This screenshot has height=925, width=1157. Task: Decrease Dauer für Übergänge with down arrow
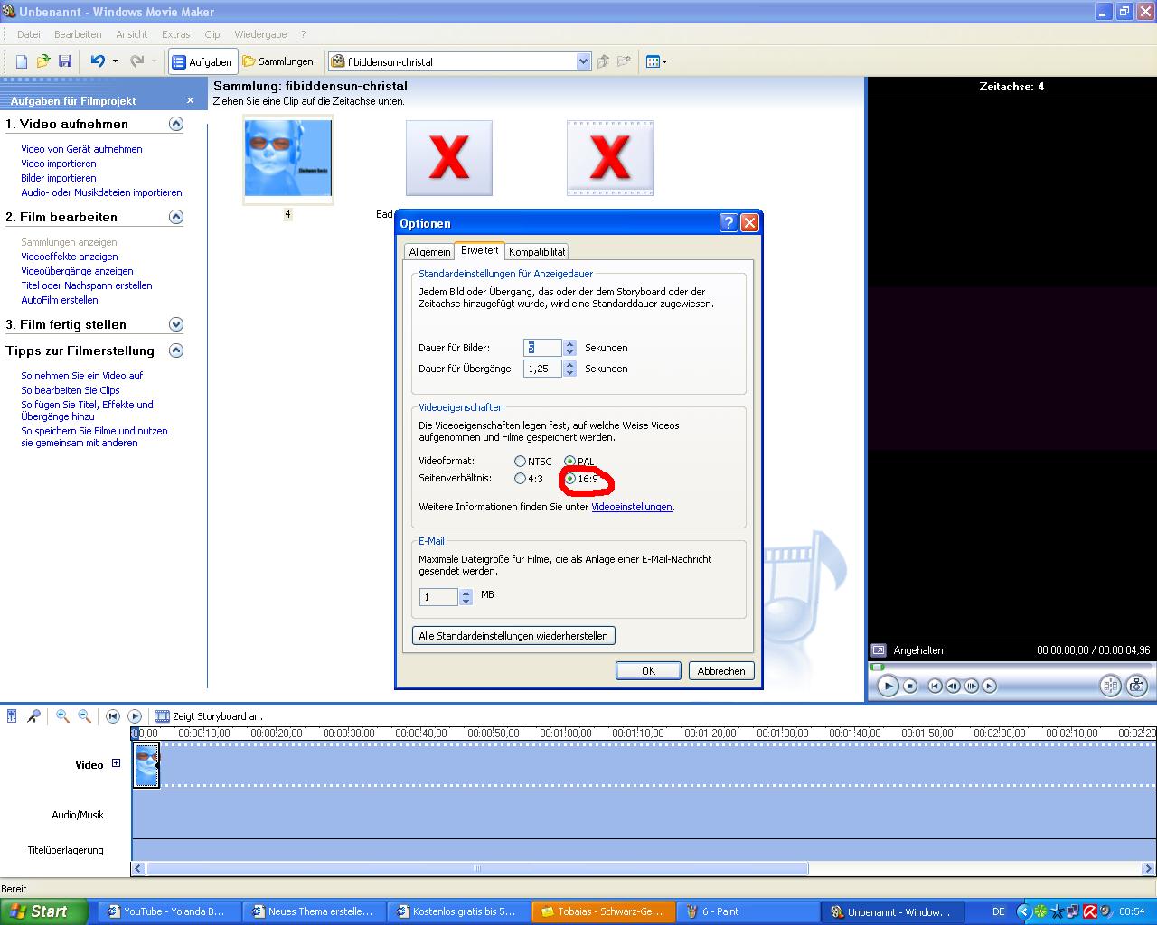(569, 373)
